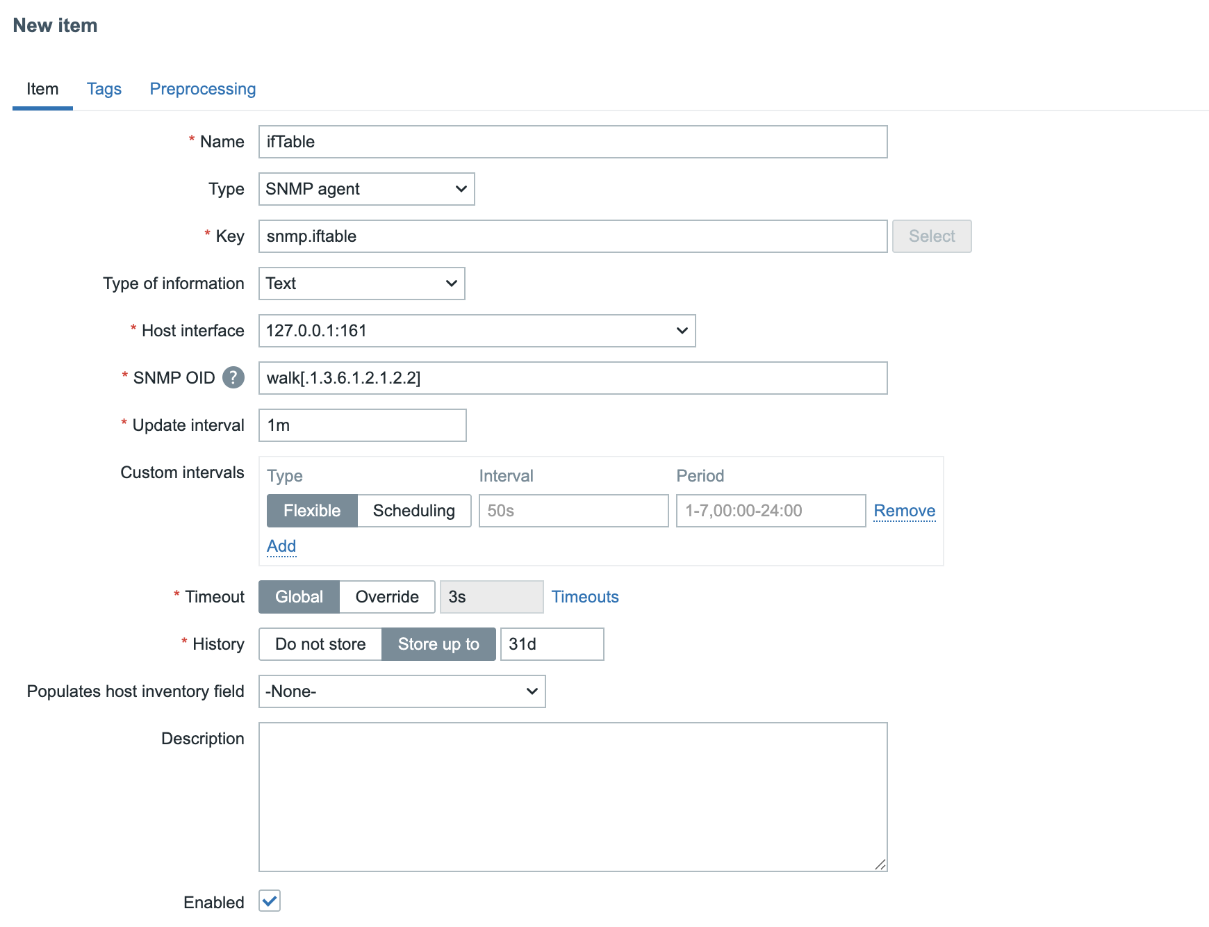1209x927 pixels.
Task: Open the Host interface dropdown
Action: 477,331
